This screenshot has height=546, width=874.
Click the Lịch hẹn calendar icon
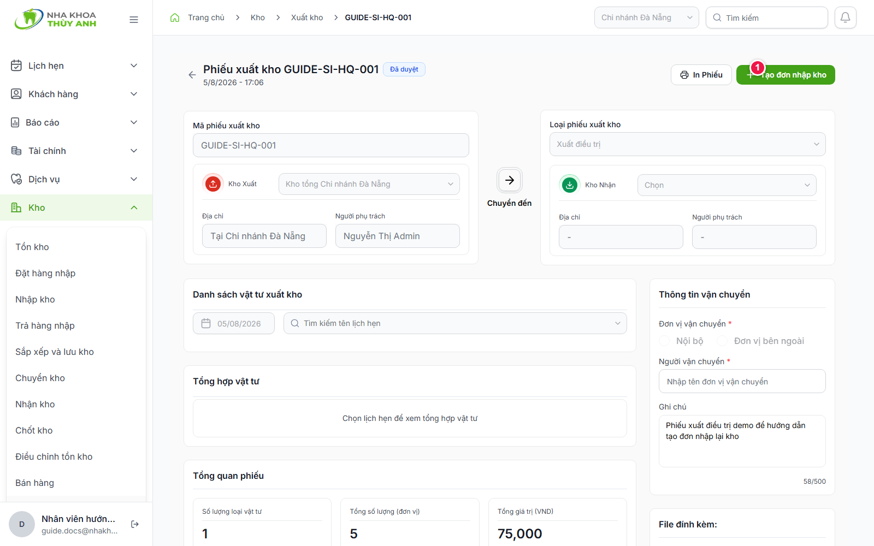[16, 66]
